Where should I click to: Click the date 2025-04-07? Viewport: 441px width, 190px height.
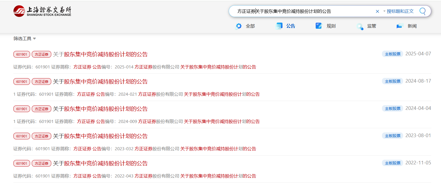[418, 54]
